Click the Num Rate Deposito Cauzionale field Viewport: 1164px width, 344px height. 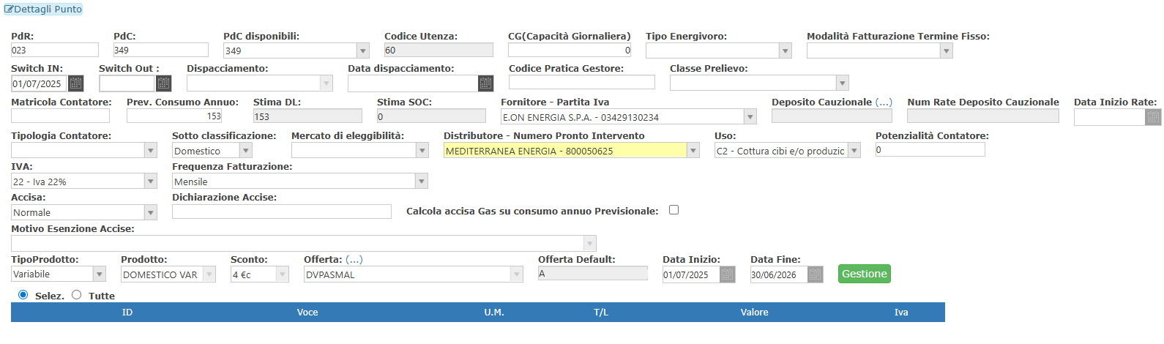983,116
